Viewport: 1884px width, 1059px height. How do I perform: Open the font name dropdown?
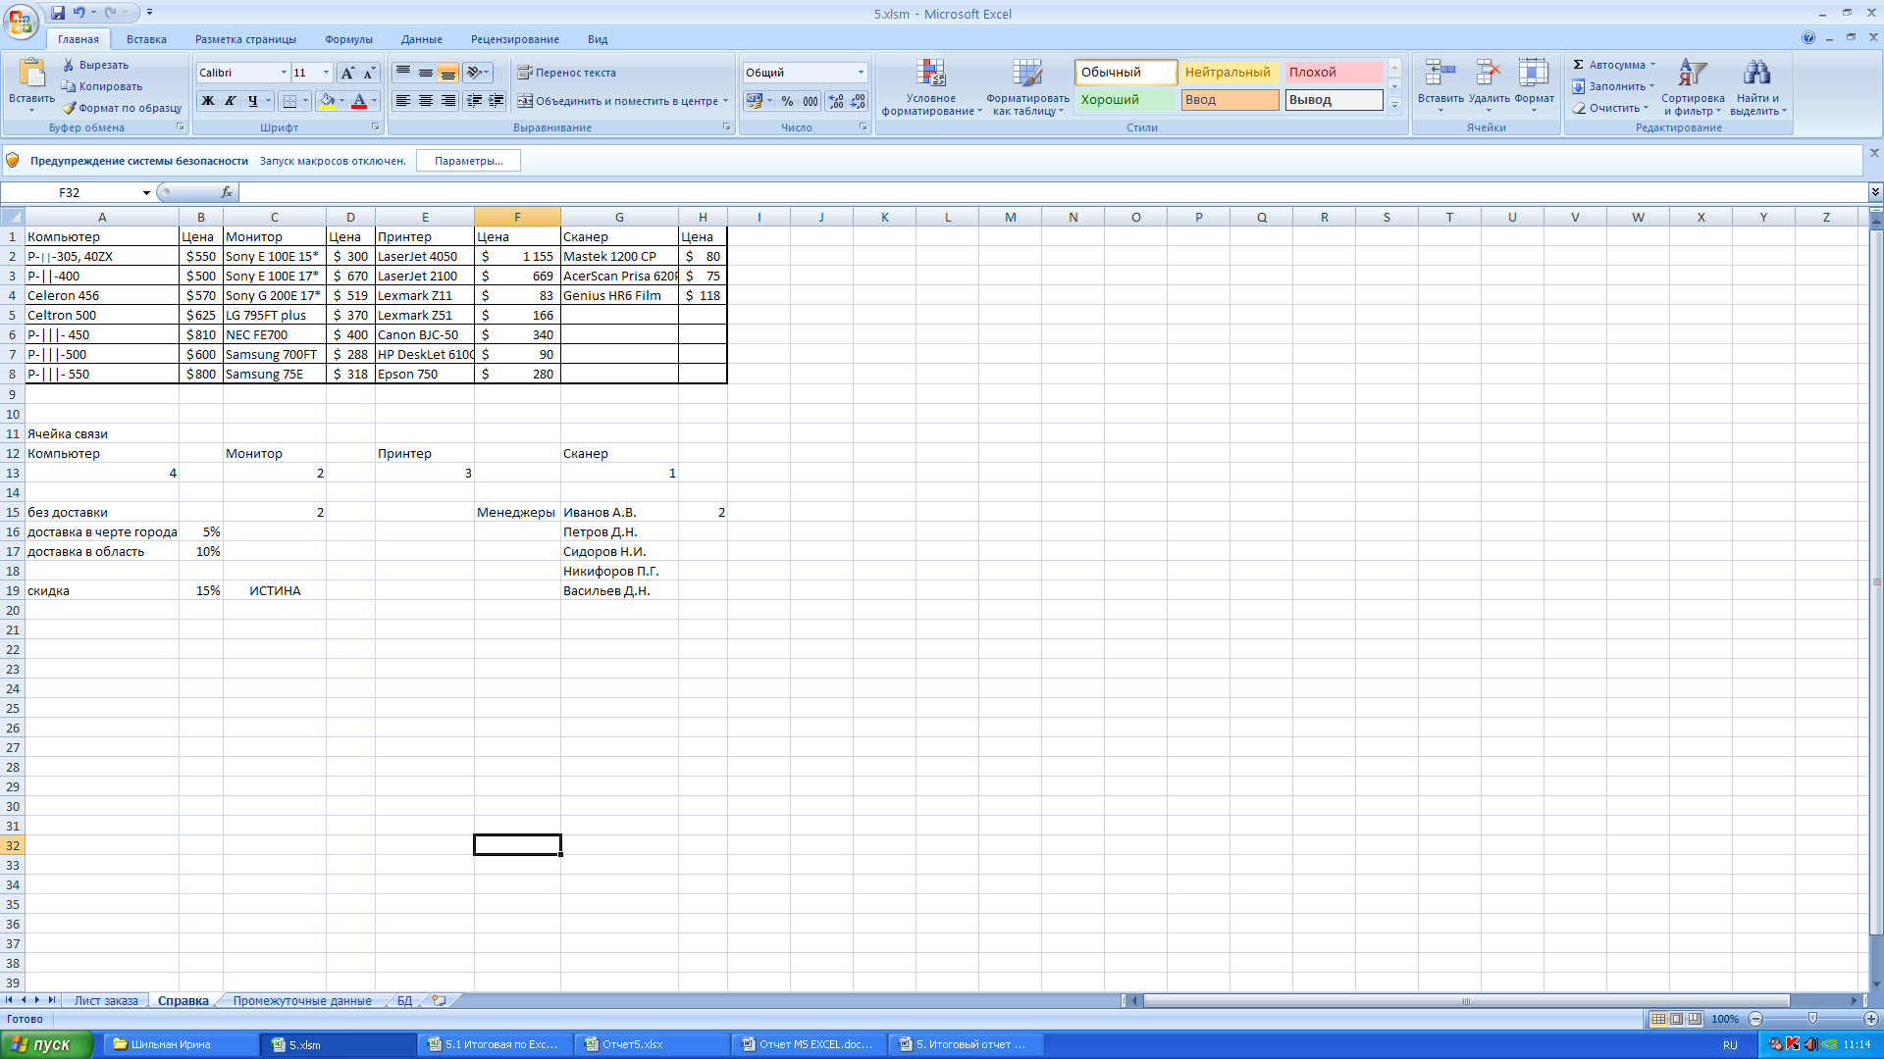point(284,73)
